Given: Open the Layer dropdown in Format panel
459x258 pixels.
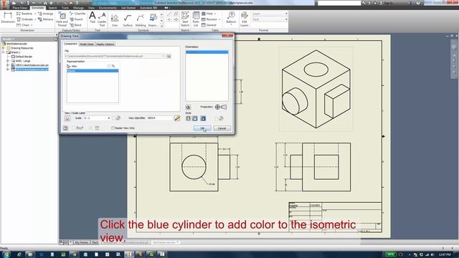Looking at the screenshot, I should click(286, 14).
